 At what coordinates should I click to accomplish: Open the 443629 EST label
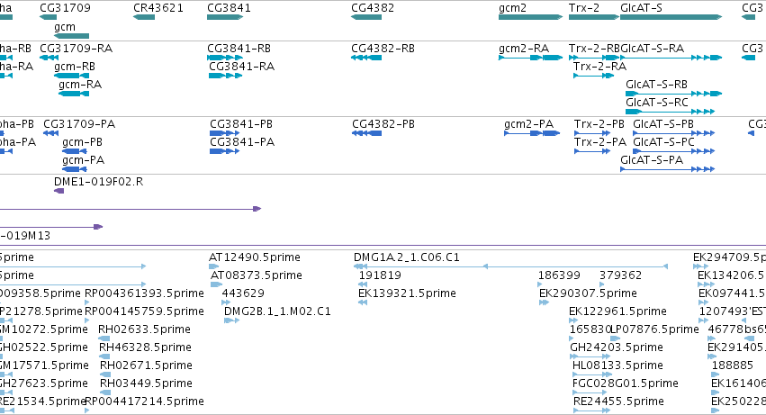click(243, 293)
